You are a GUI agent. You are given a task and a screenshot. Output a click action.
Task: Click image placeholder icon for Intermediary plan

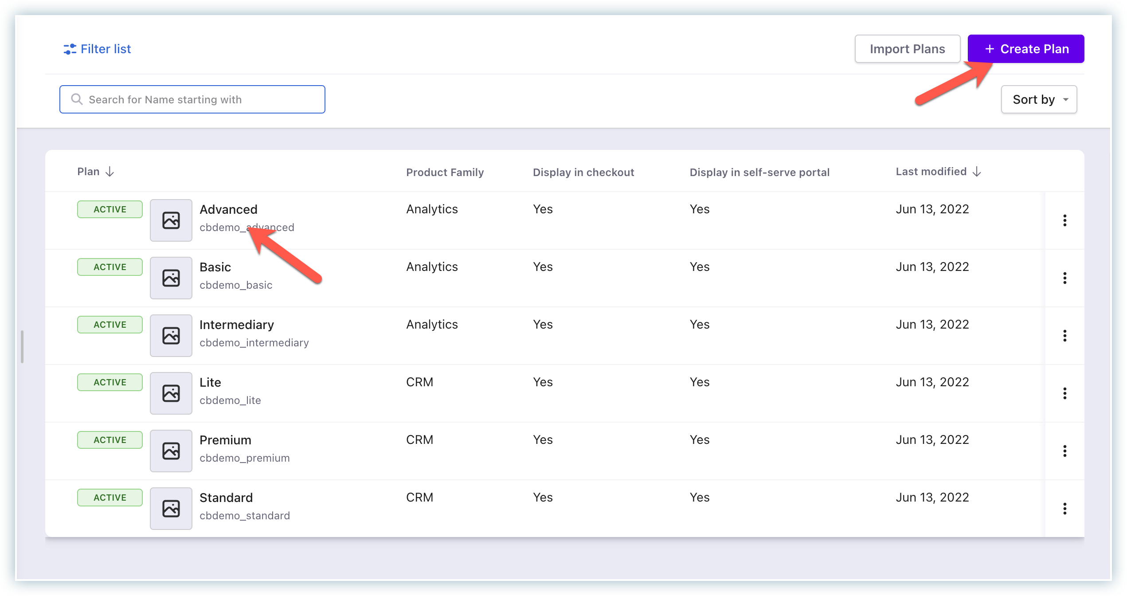(171, 336)
